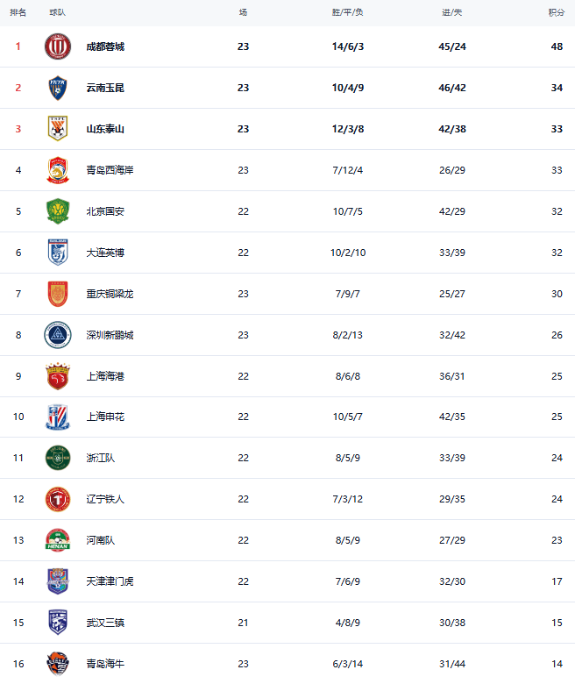Click the 成都蓉城 team crest icon
Viewport: 575px width, 684px height.
coord(58,46)
